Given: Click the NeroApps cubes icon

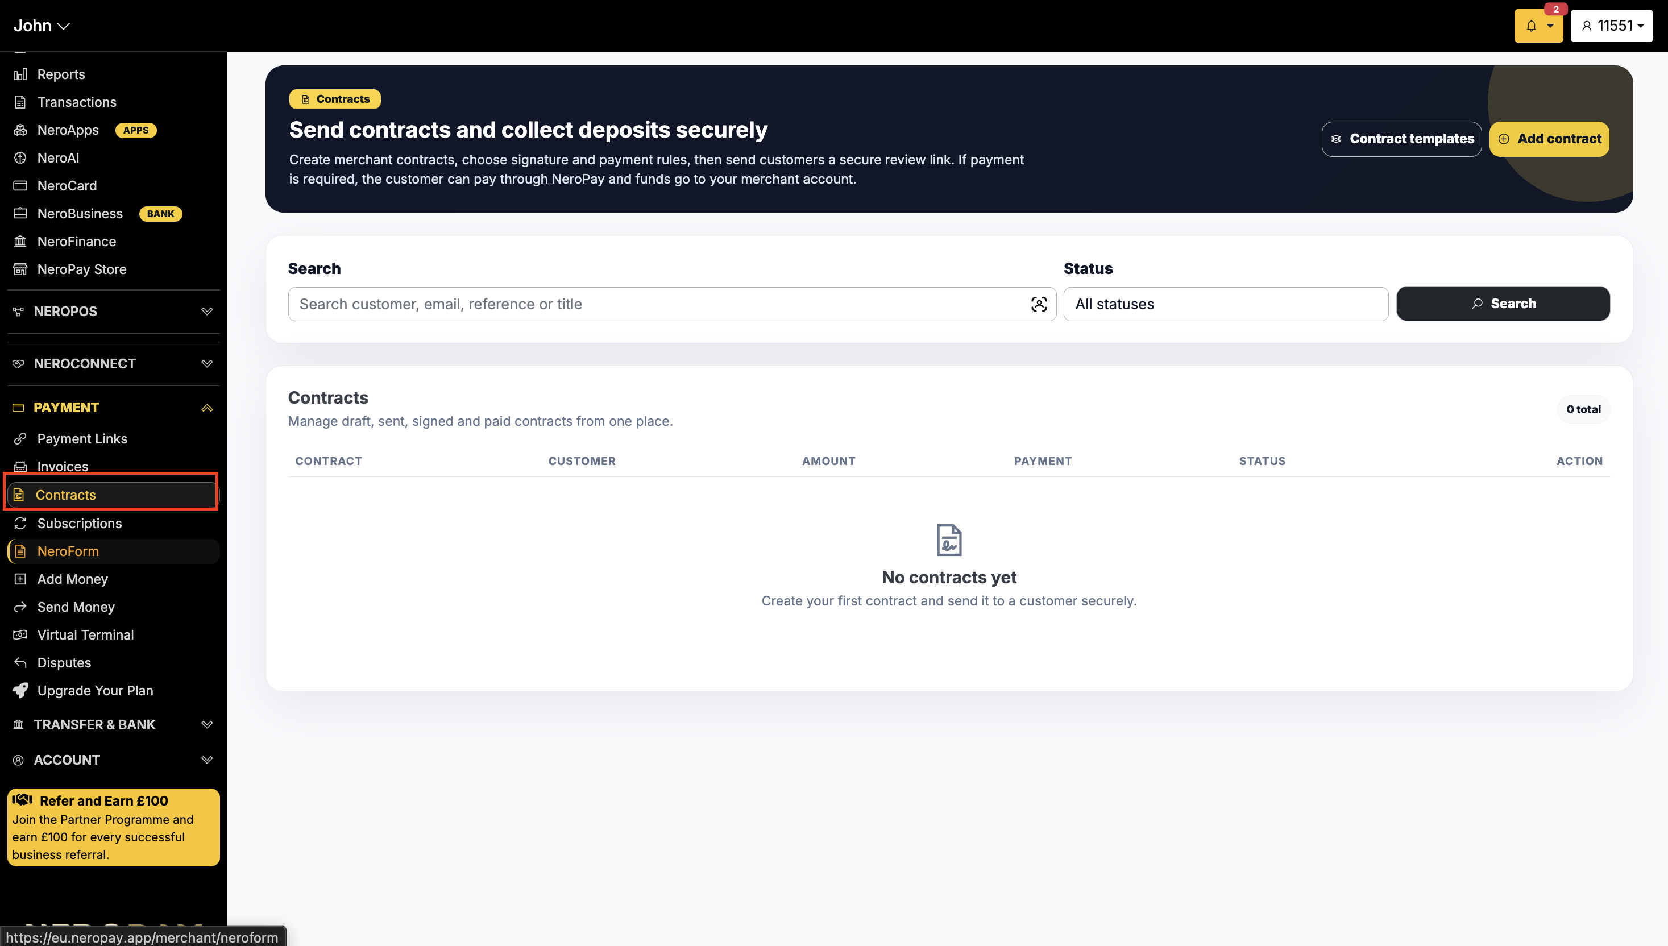Looking at the screenshot, I should pos(20,130).
